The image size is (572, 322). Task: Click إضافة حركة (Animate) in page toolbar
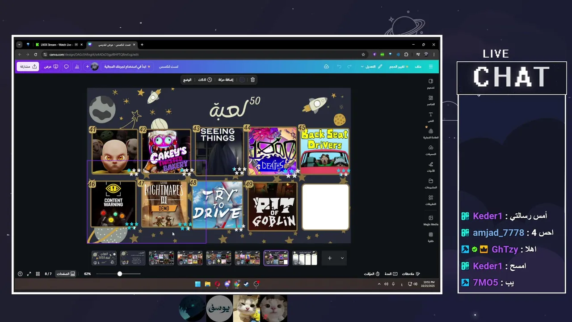point(226,80)
